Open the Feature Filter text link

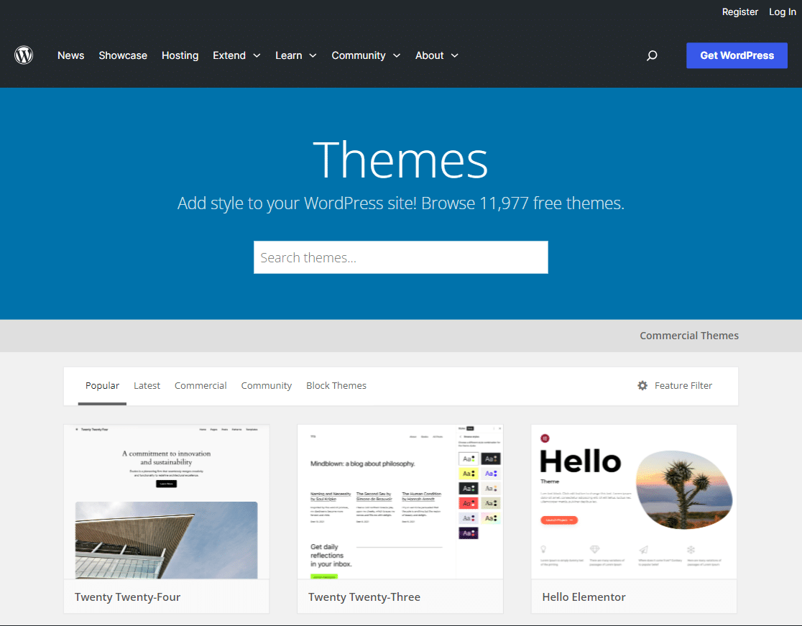(683, 386)
